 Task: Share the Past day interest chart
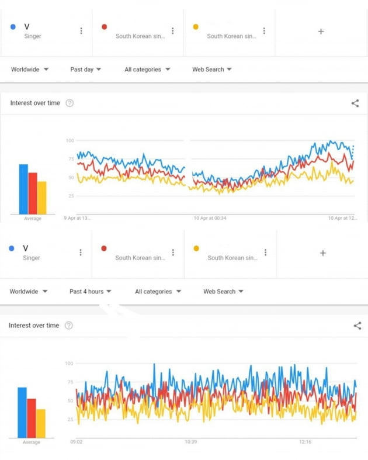pyautogui.click(x=355, y=103)
